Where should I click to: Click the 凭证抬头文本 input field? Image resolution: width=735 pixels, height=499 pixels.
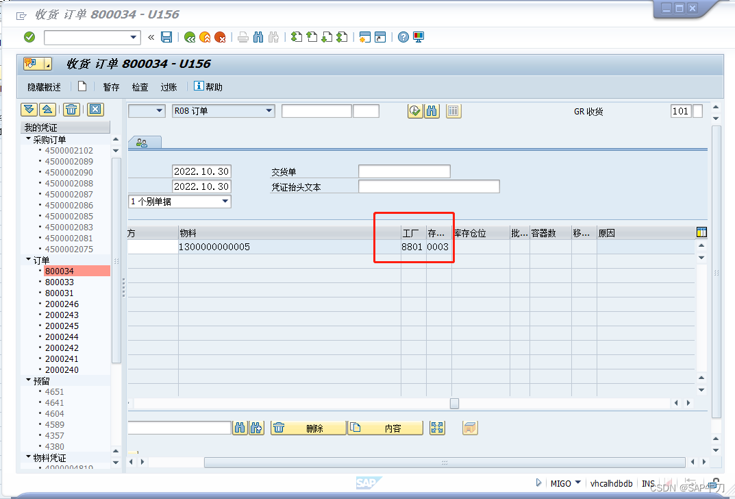coord(429,186)
